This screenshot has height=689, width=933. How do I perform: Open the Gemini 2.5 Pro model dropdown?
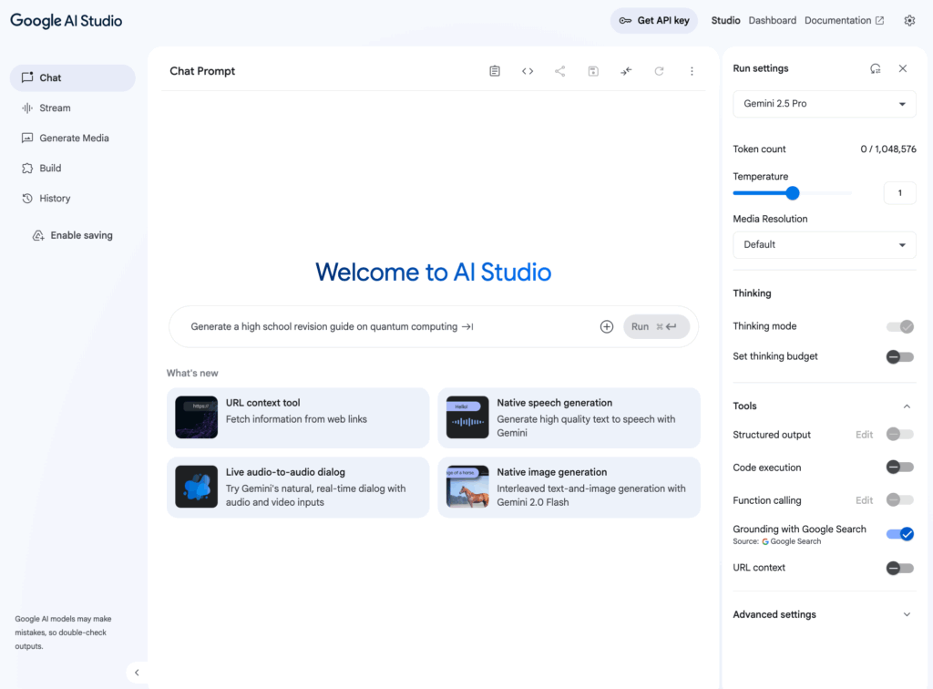pyautogui.click(x=824, y=104)
